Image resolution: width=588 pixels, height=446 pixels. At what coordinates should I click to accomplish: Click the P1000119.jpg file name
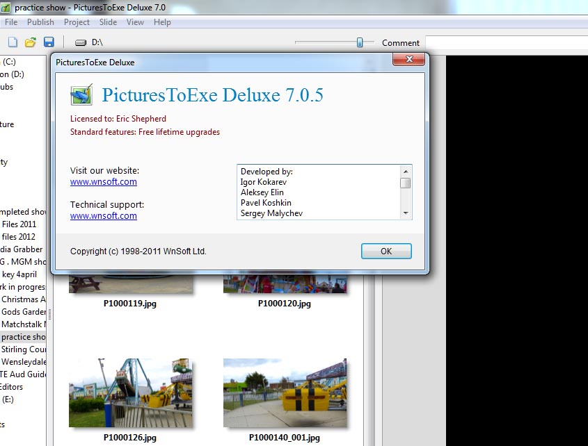(x=130, y=304)
